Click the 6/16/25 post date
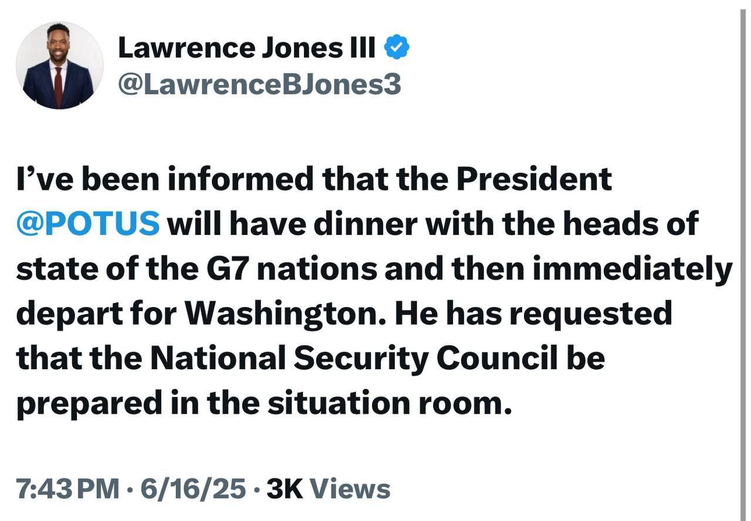This screenshot has width=751, height=521. click(191, 489)
